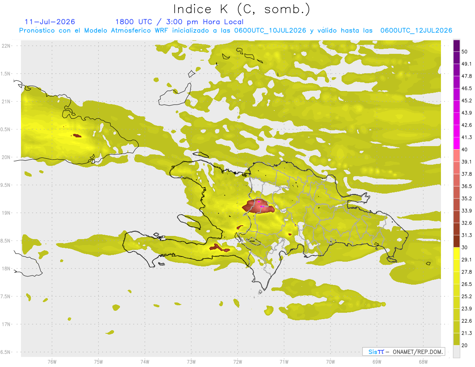Pick the dark brown swatch between 30 and 31.3
The height and width of the screenshot is (367, 475).
456,241
